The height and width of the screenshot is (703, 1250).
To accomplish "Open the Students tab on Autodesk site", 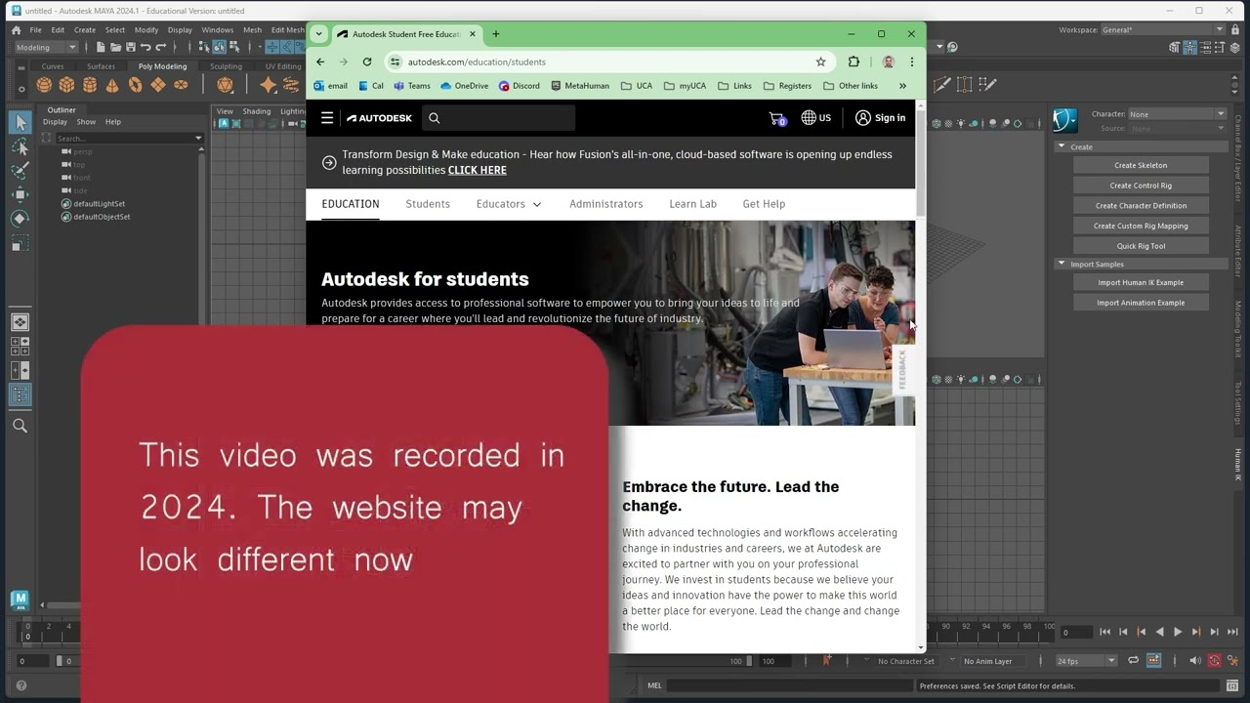I will 428,204.
